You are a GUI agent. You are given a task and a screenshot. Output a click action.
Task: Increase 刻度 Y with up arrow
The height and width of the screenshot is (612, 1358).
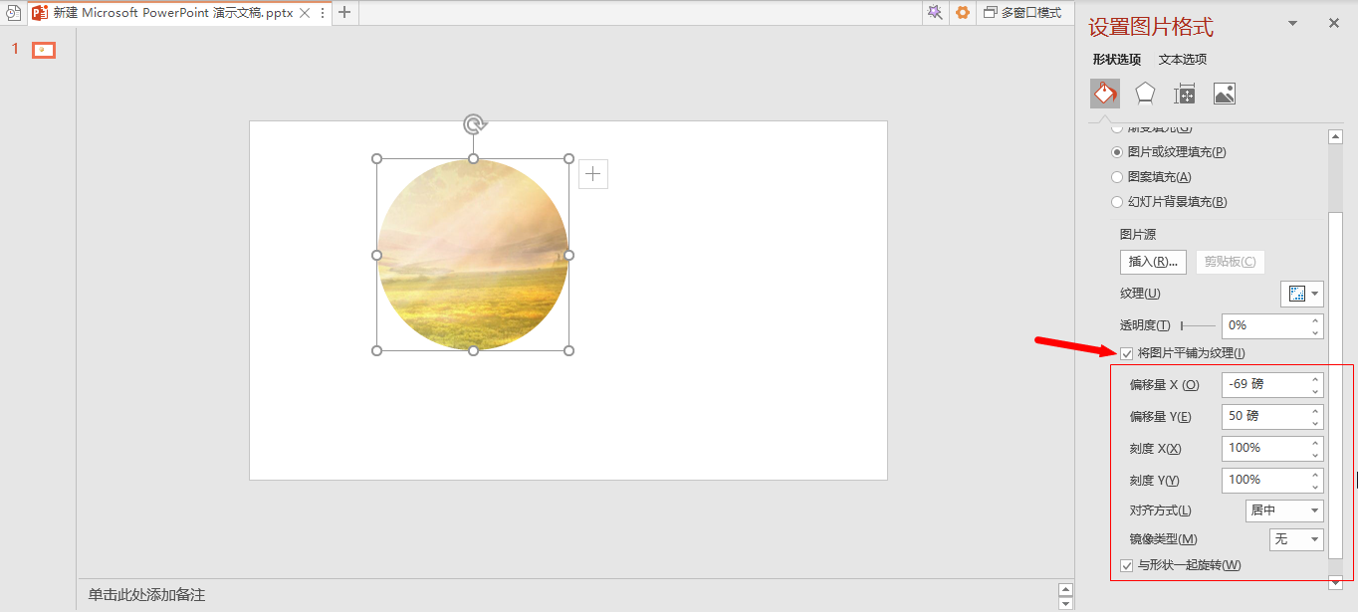[1316, 474]
